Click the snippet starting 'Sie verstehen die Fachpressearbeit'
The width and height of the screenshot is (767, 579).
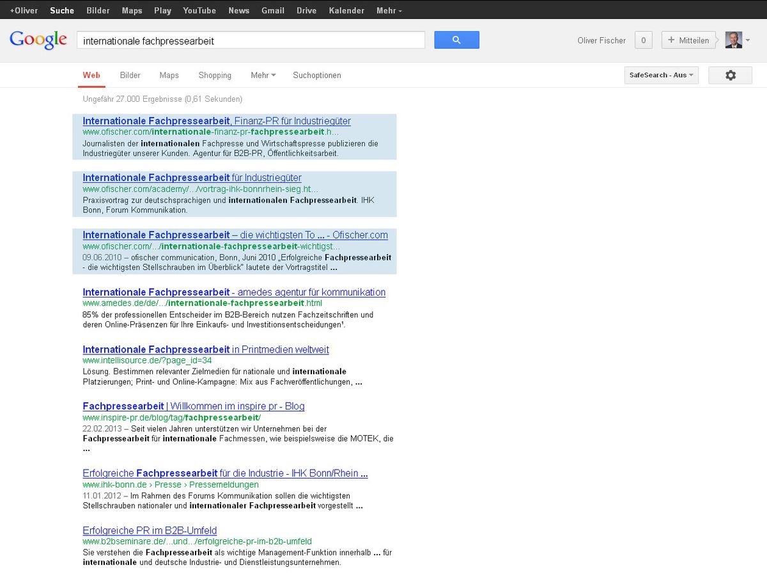[237, 557]
